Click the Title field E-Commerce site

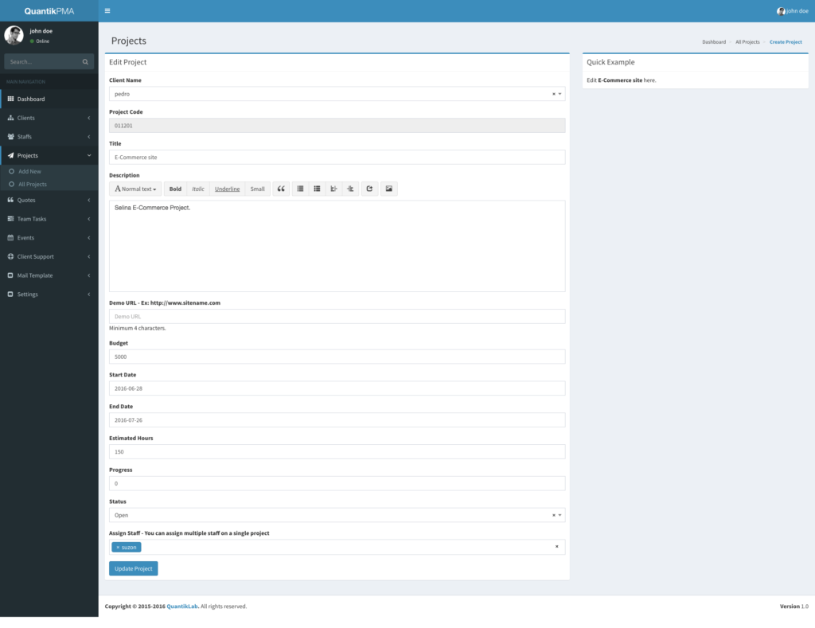tap(337, 158)
